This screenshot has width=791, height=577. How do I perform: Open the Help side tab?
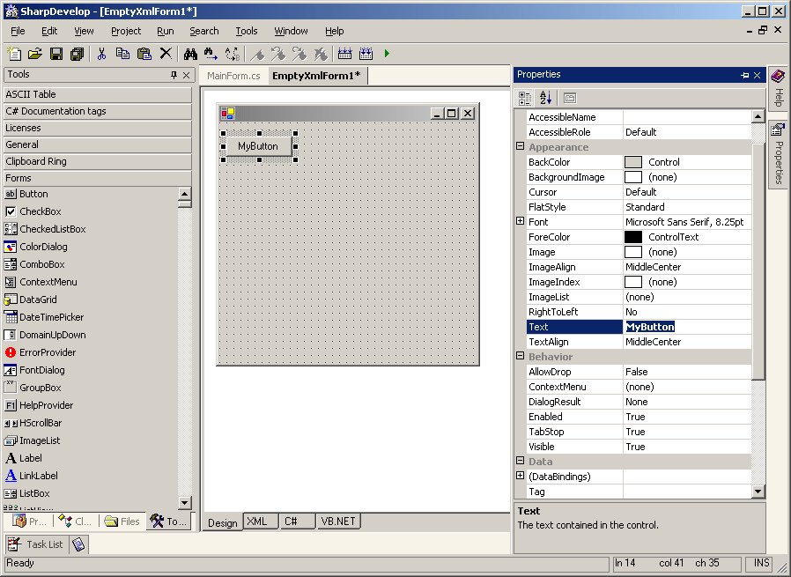coord(779,88)
